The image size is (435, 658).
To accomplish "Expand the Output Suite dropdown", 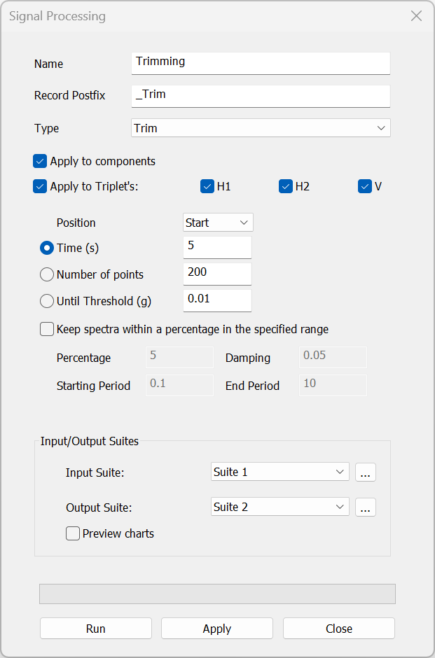I will click(x=279, y=507).
